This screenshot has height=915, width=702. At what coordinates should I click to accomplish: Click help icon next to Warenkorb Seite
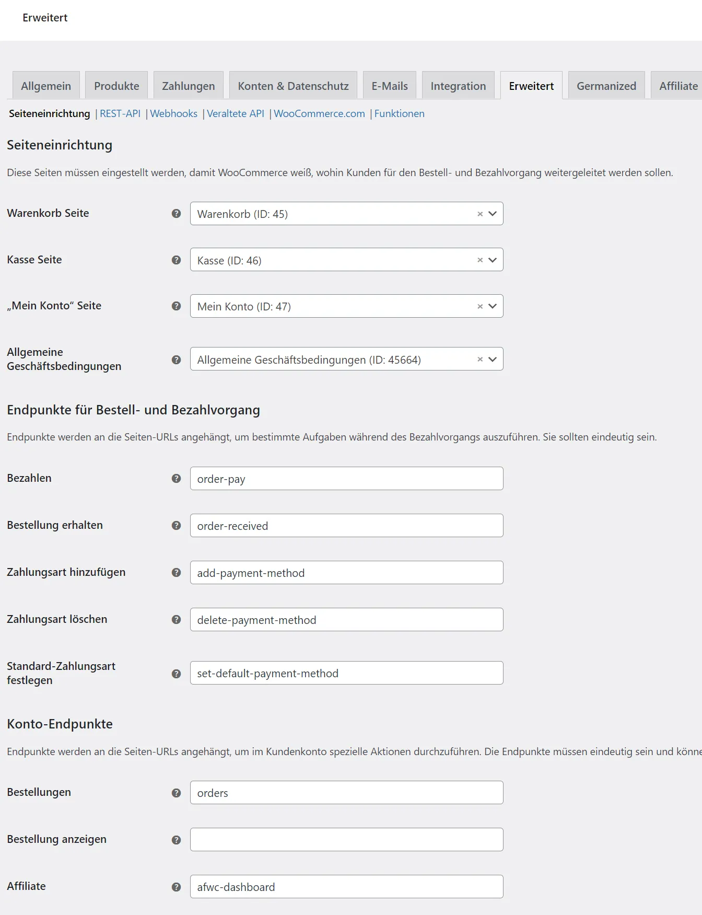[177, 213]
